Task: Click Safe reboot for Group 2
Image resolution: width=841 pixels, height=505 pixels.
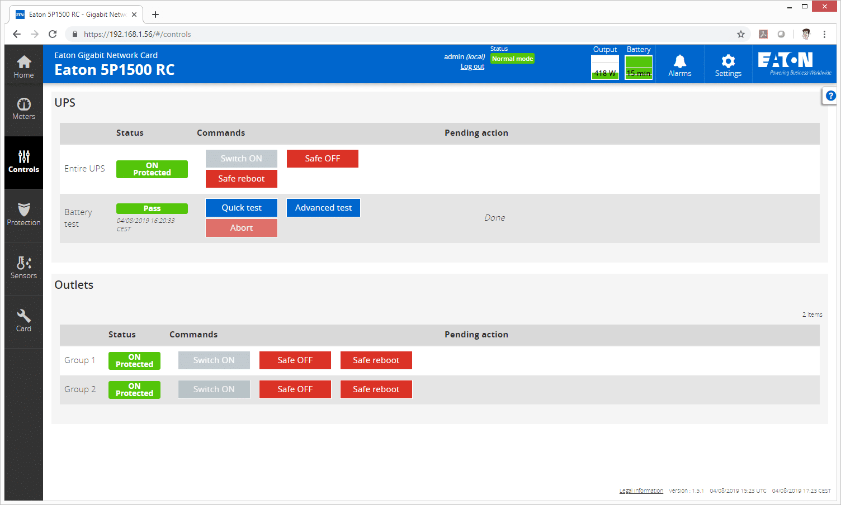Action: 376,389
